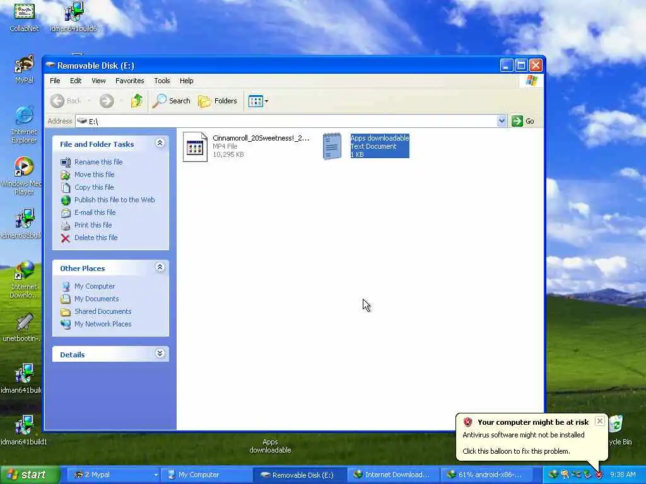Image resolution: width=646 pixels, height=484 pixels.
Task: Click Removable Disk (E:) taskbar button
Action: pyautogui.click(x=298, y=475)
